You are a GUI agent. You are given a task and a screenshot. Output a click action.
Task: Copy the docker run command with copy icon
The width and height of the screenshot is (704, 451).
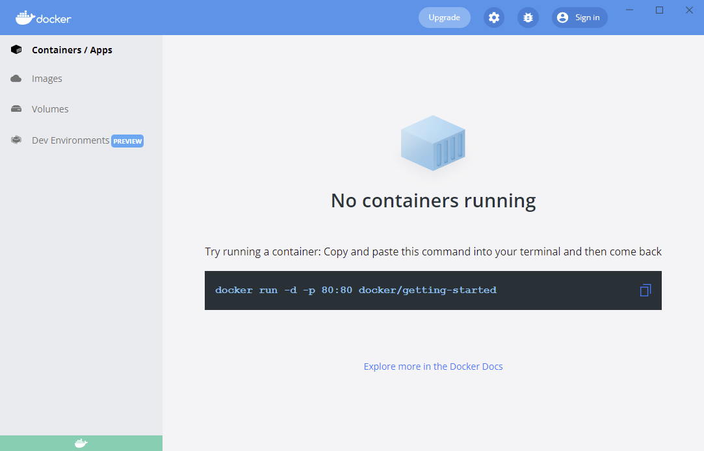pyautogui.click(x=645, y=290)
